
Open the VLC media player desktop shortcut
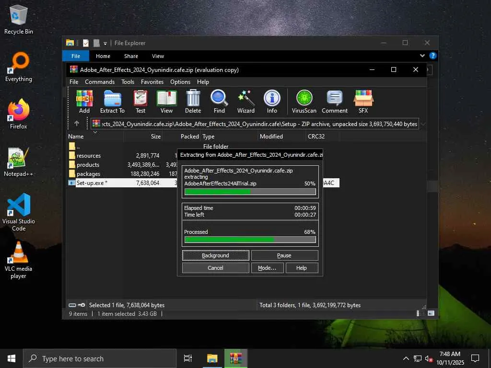tap(19, 260)
